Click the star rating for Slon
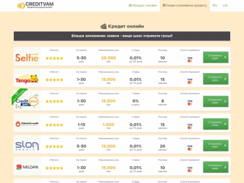Viewport: 244px width, 183px height. tap(54, 146)
